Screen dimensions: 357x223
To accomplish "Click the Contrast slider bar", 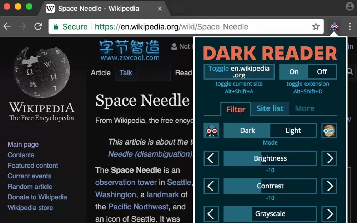I will coord(270,186).
